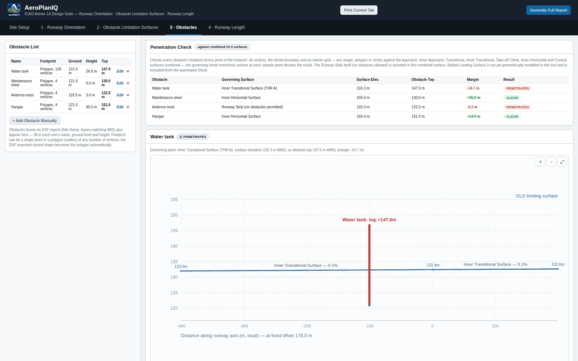
Task: Delete the Water tank obstacle
Action: pyautogui.click(x=128, y=71)
